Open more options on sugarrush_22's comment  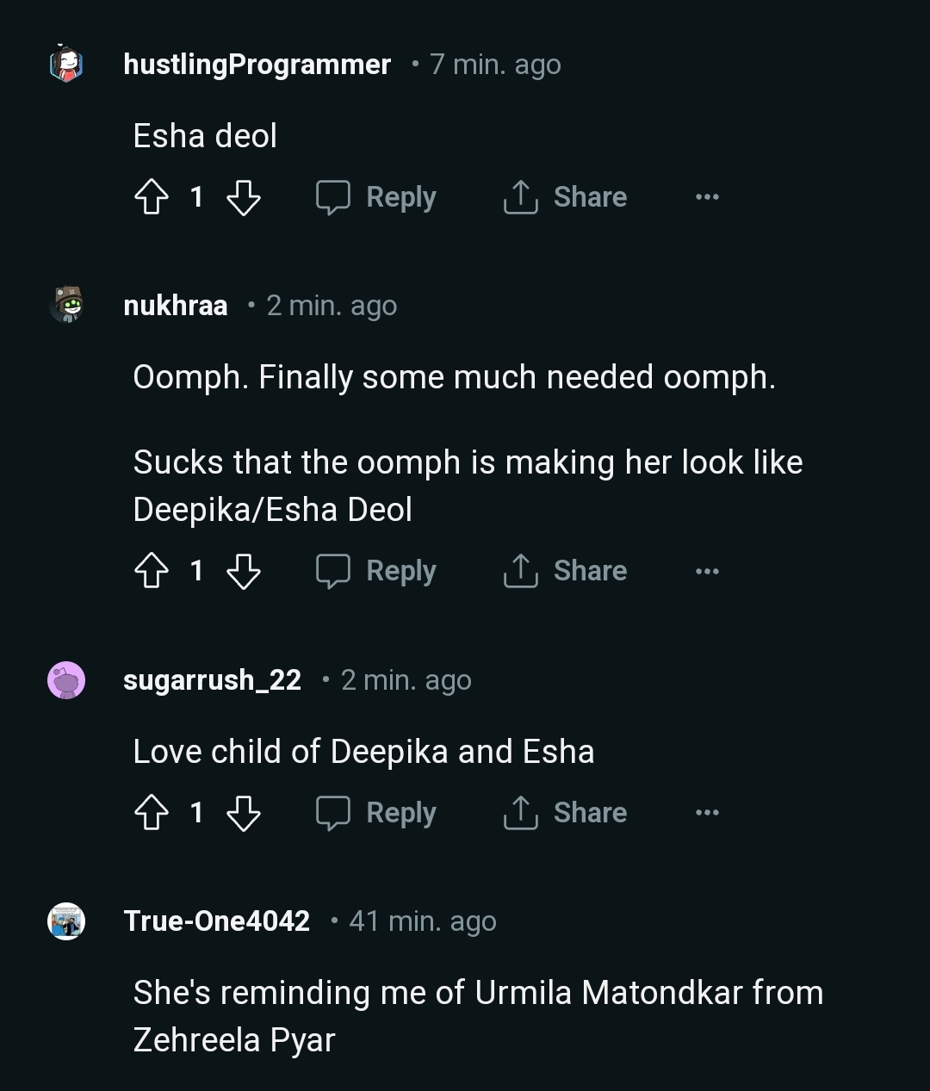707,813
